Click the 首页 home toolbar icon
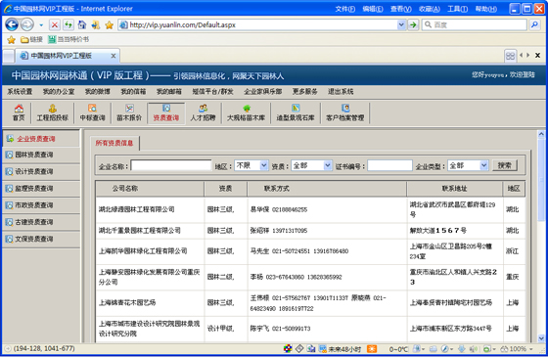This screenshot has width=548, height=357. tap(19, 112)
